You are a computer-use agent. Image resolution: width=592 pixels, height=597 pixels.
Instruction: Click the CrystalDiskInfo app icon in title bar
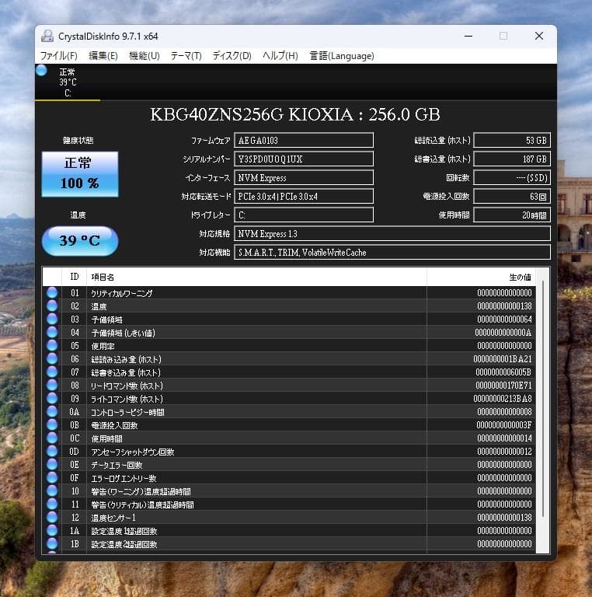click(x=47, y=37)
